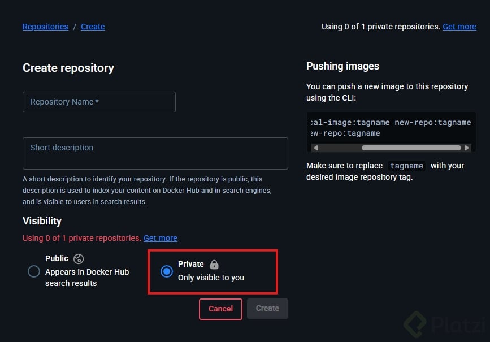Viewport: 490px width, 342px height.
Task: Click the globe icon beside Public
Action: tap(79, 259)
